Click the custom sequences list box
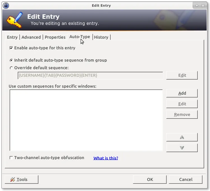The width and height of the screenshot is (210, 191). (x=86, y=120)
